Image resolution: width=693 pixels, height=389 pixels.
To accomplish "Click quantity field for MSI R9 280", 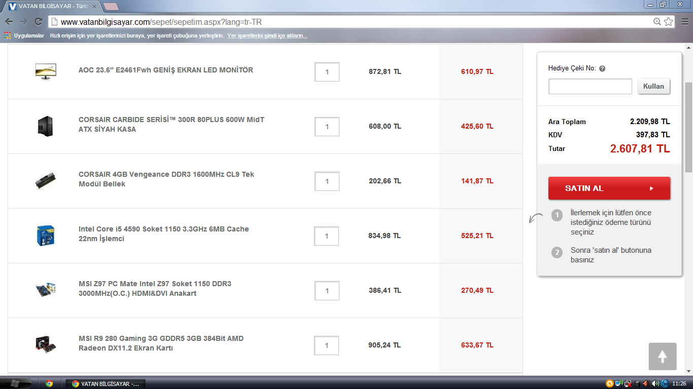I will 327,345.
